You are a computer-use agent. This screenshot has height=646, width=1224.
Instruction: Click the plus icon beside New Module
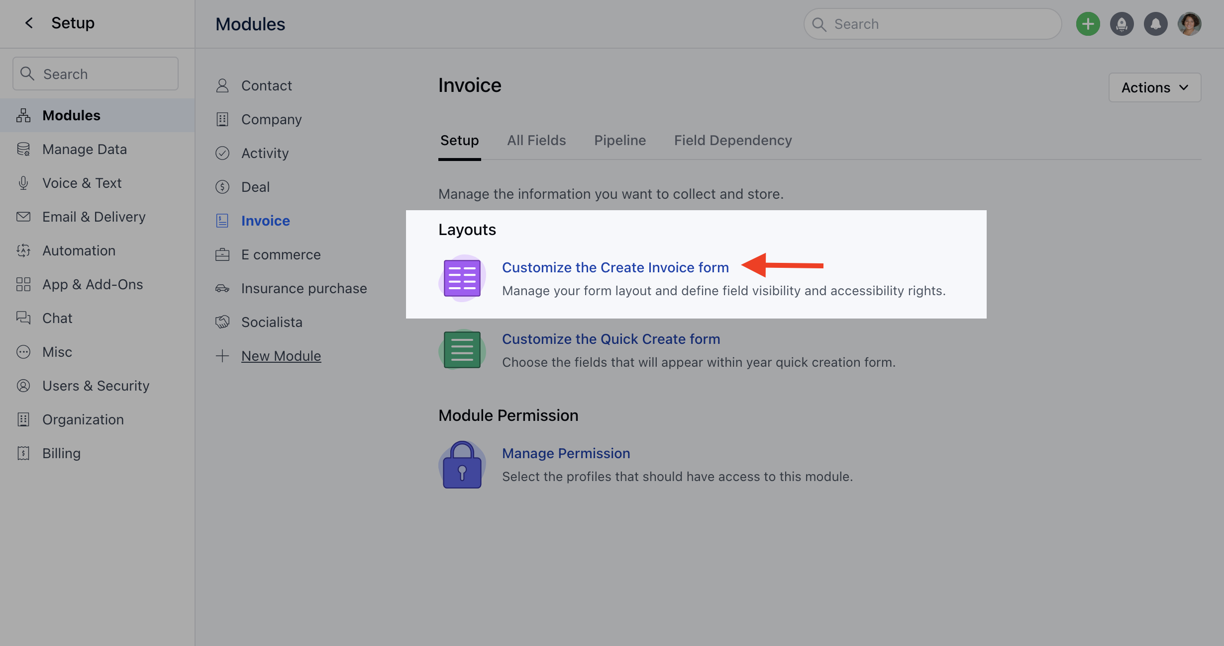coord(222,356)
